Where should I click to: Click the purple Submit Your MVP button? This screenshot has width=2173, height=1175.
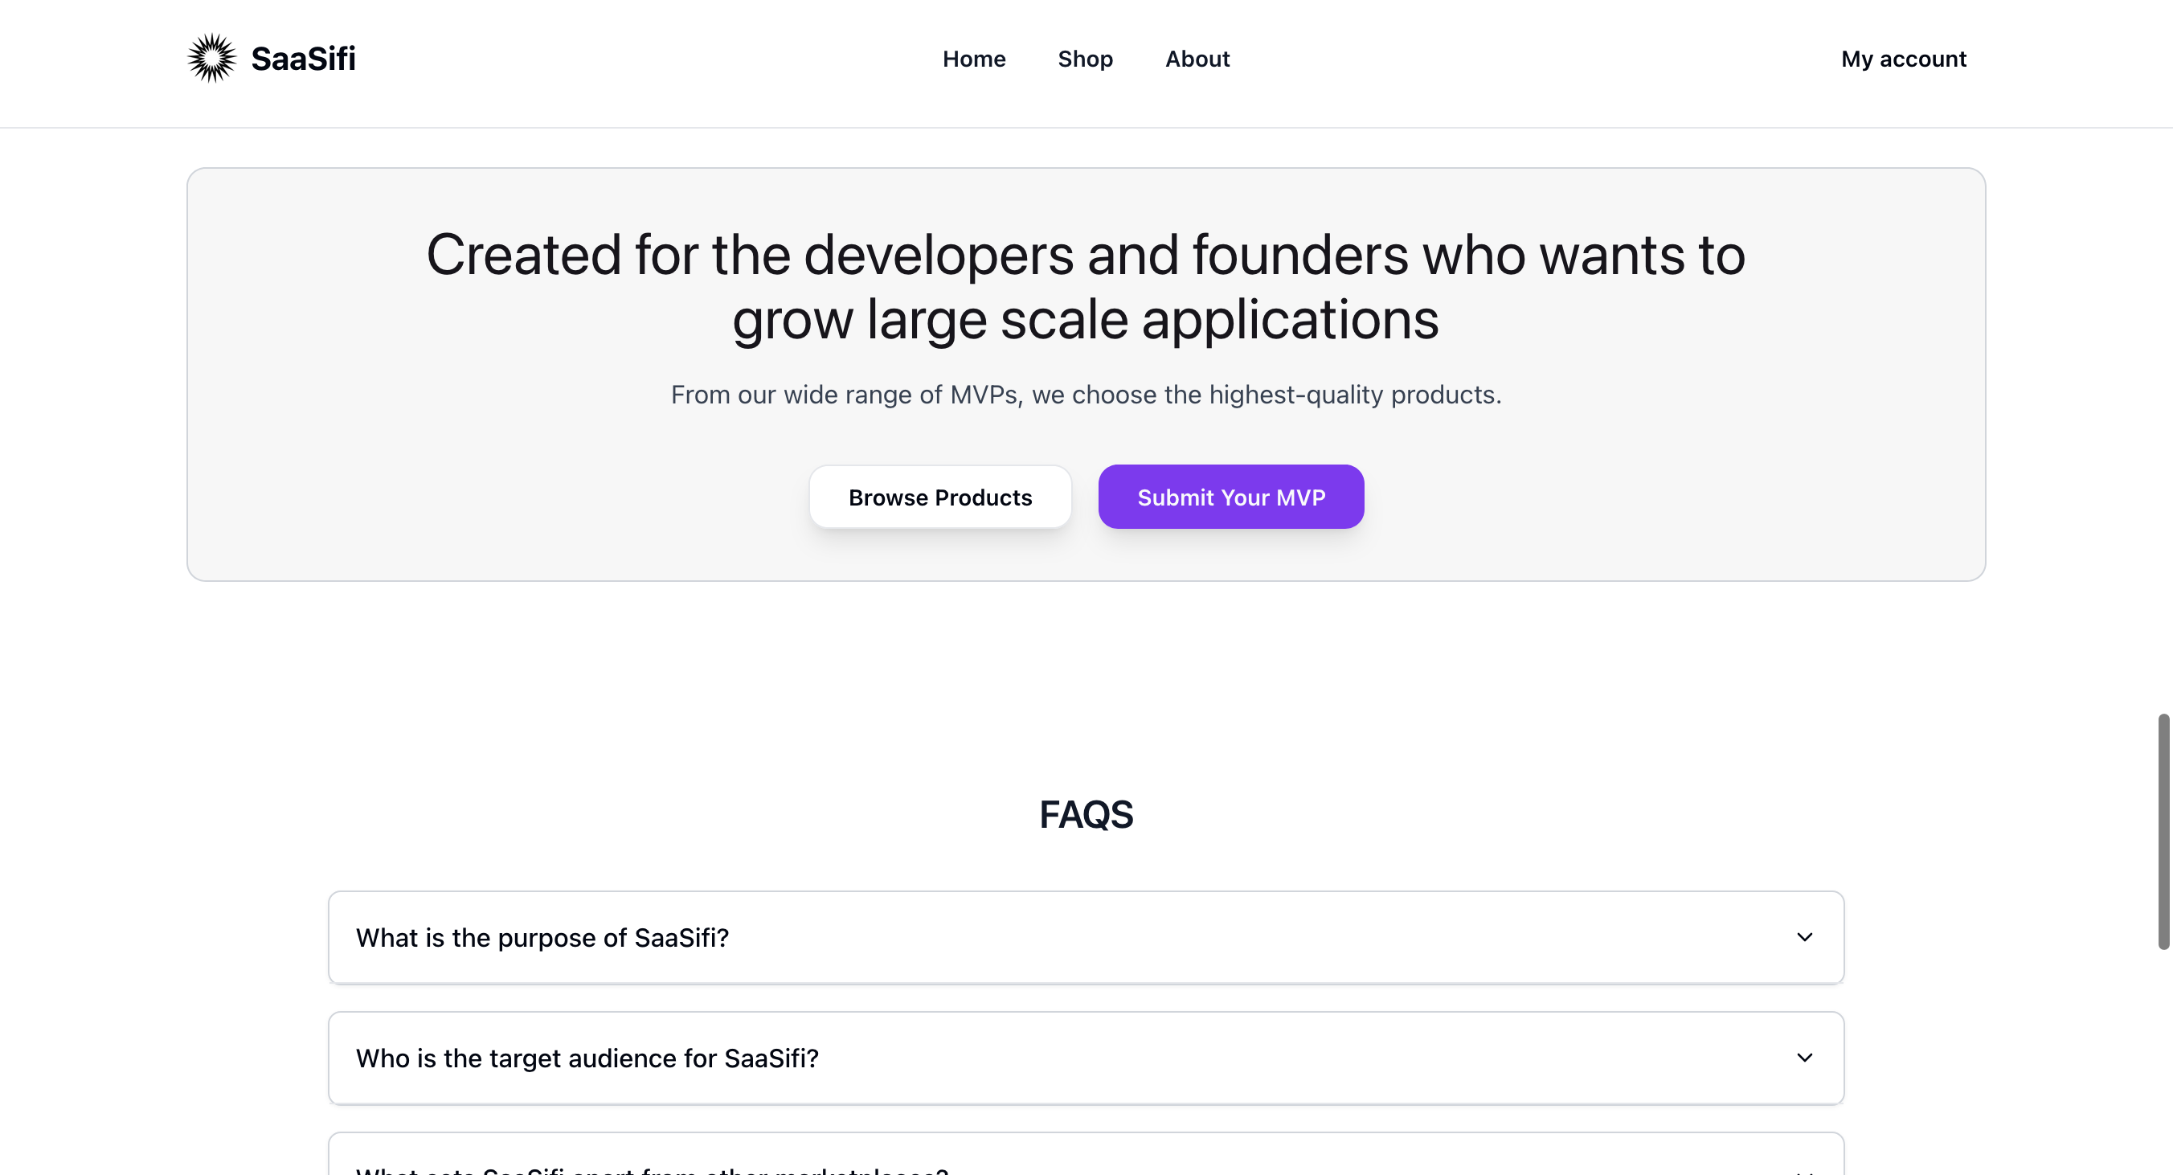click(x=1230, y=497)
